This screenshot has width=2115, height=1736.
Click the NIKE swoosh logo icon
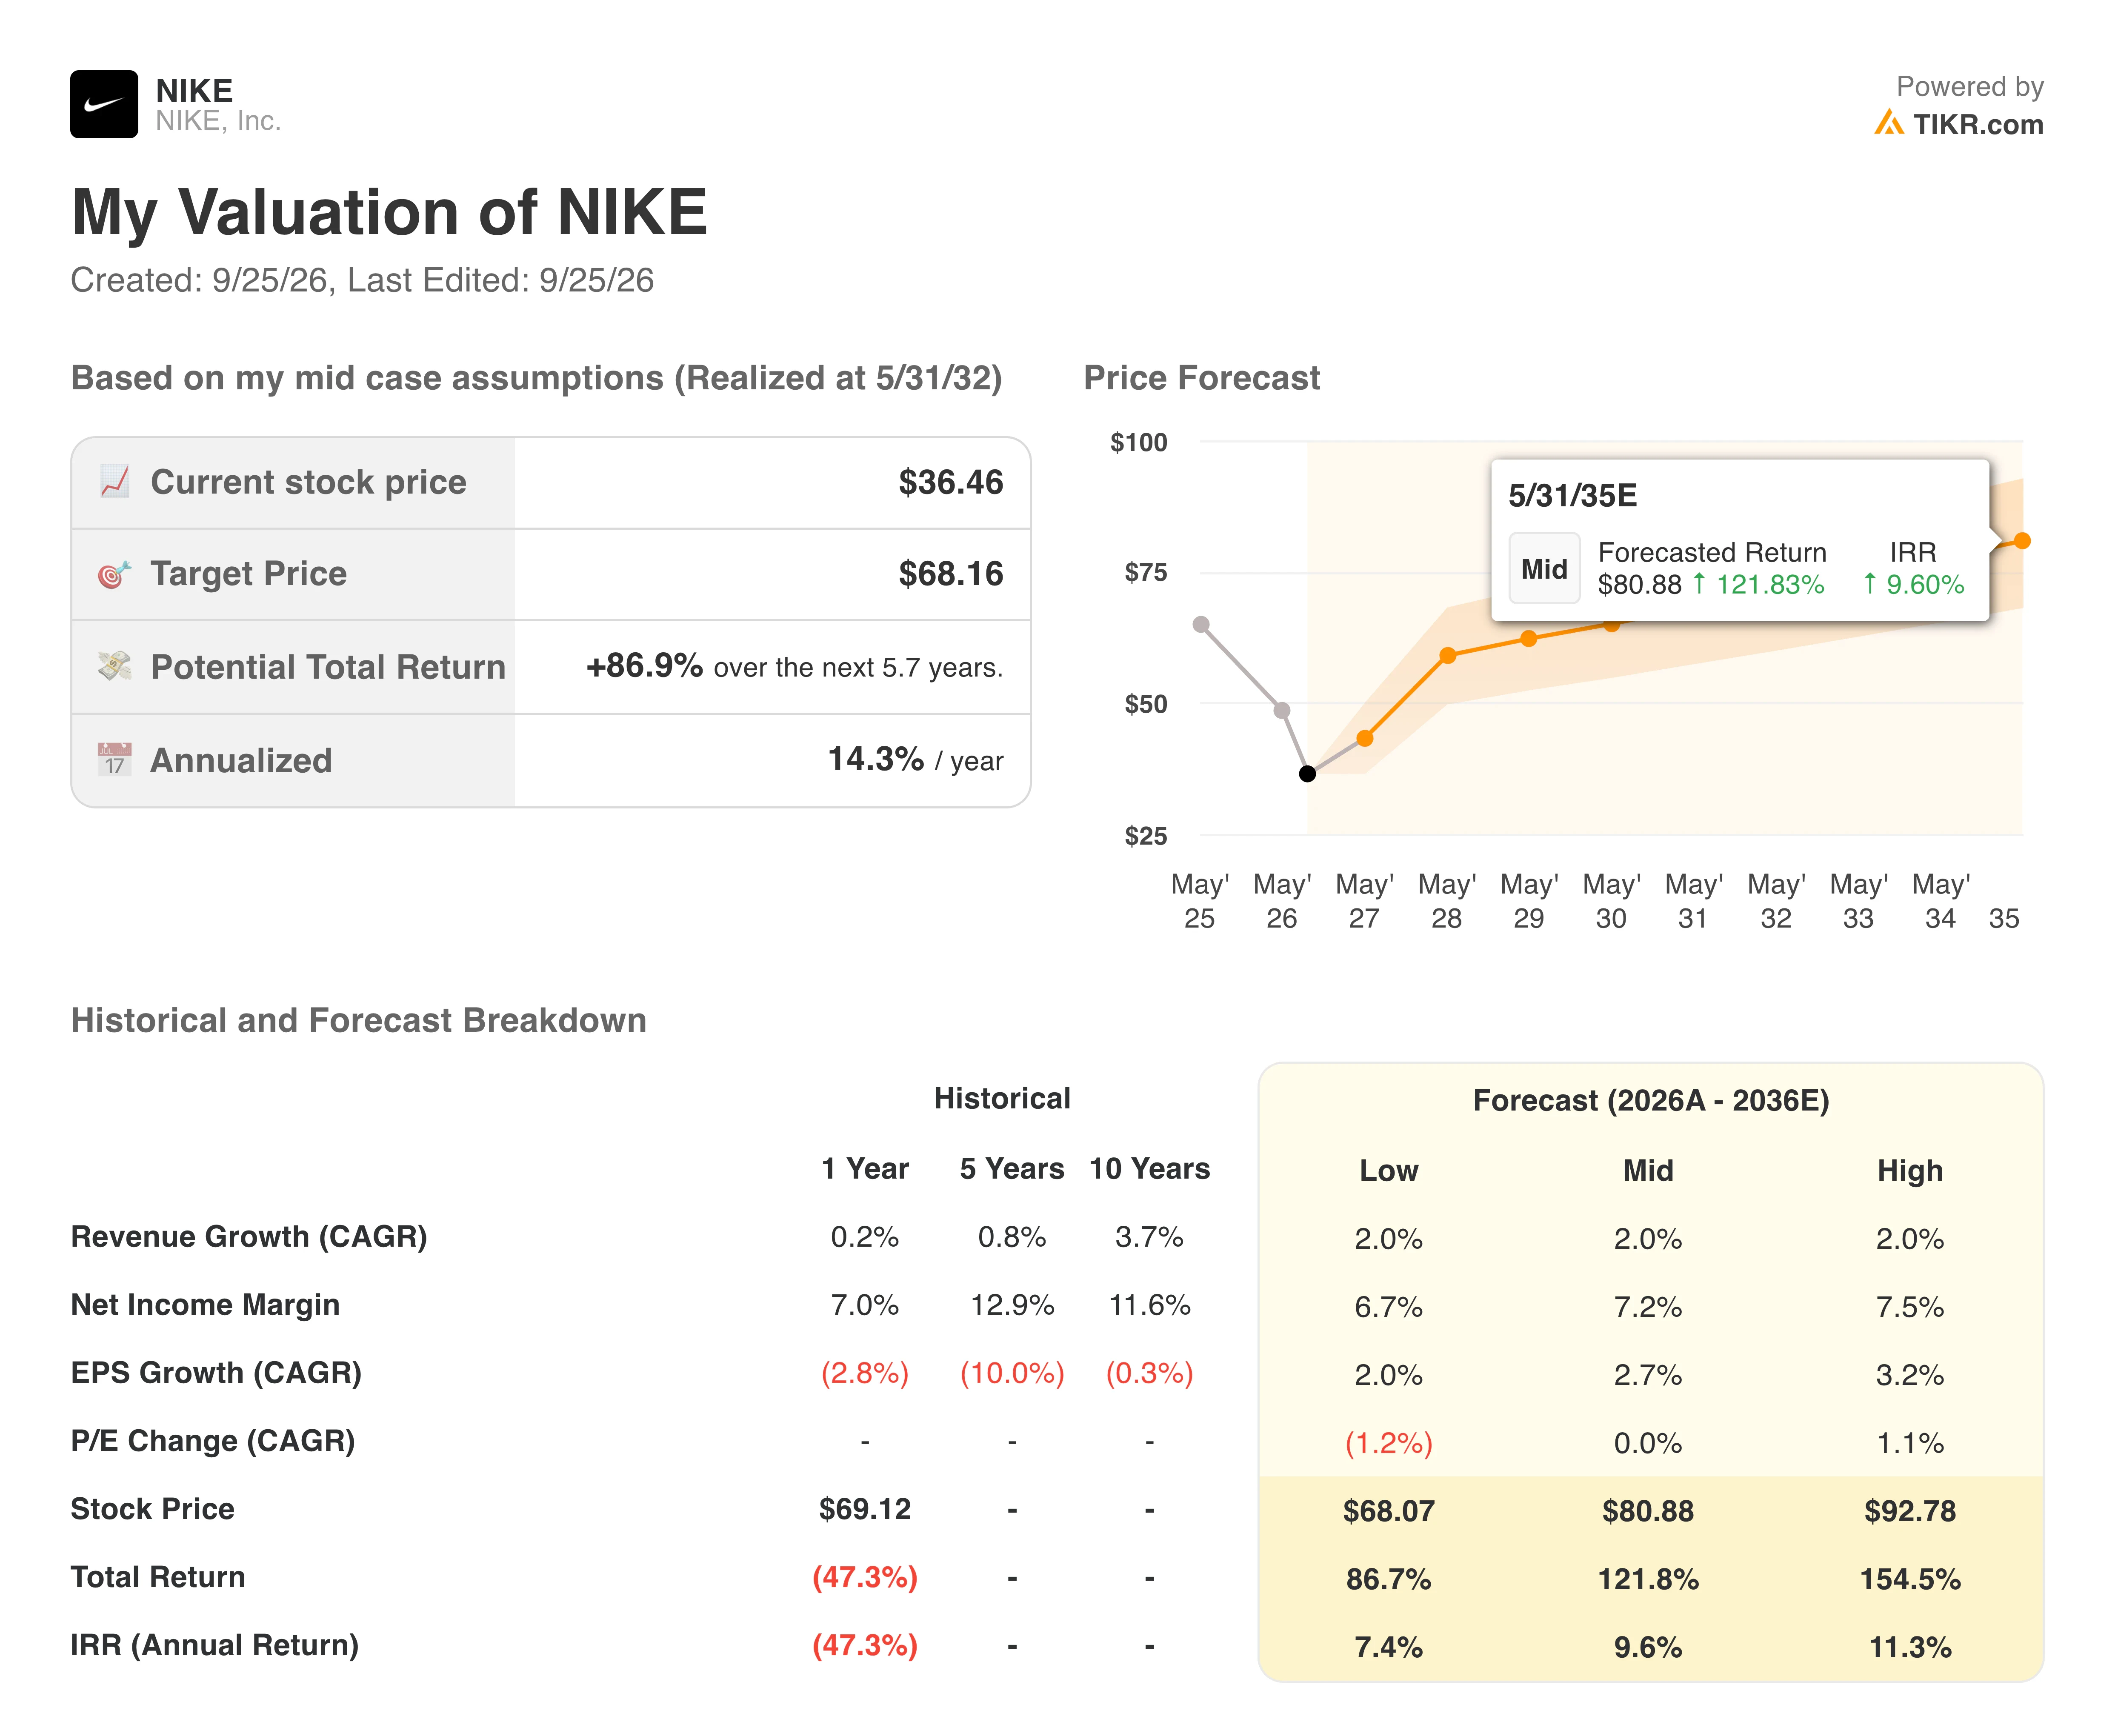click(104, 104)
